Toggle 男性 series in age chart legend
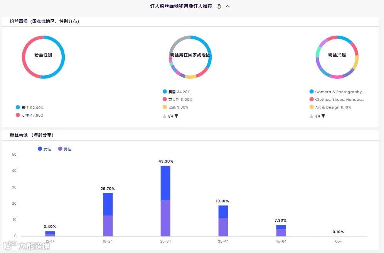The image size is (384, 253). 65,149
